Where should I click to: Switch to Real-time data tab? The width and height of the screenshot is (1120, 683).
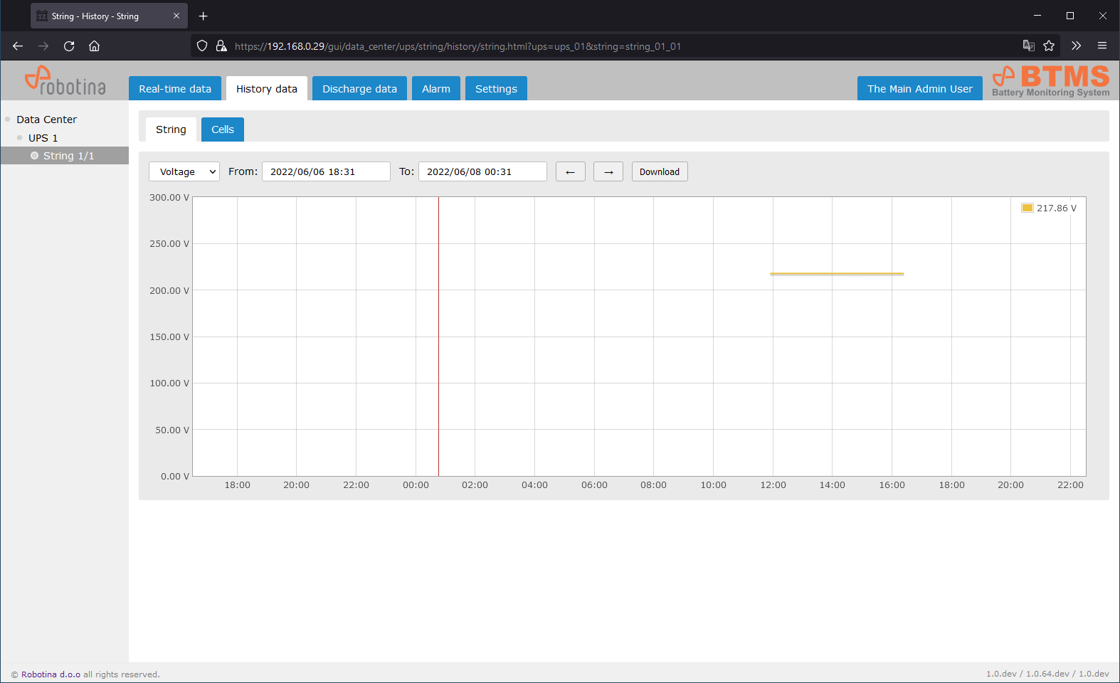point(175,89)
